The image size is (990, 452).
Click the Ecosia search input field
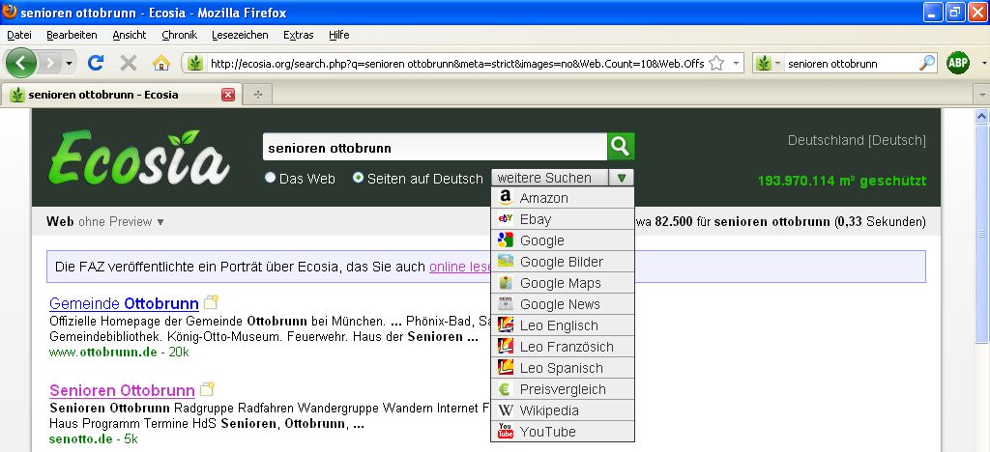click(x=434, y=148)
